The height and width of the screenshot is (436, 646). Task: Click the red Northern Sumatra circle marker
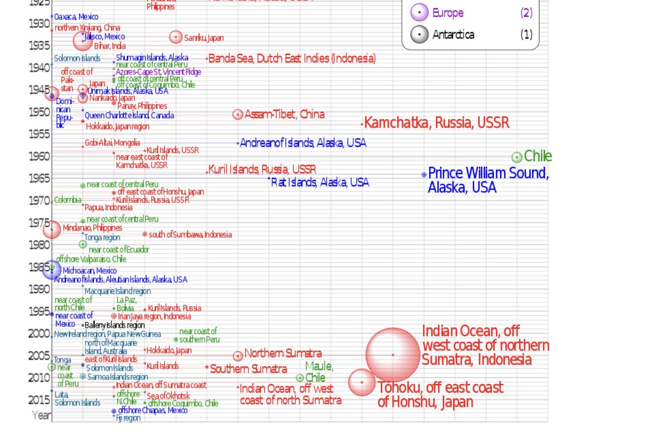pyautogui.click(x=238, y=356)
